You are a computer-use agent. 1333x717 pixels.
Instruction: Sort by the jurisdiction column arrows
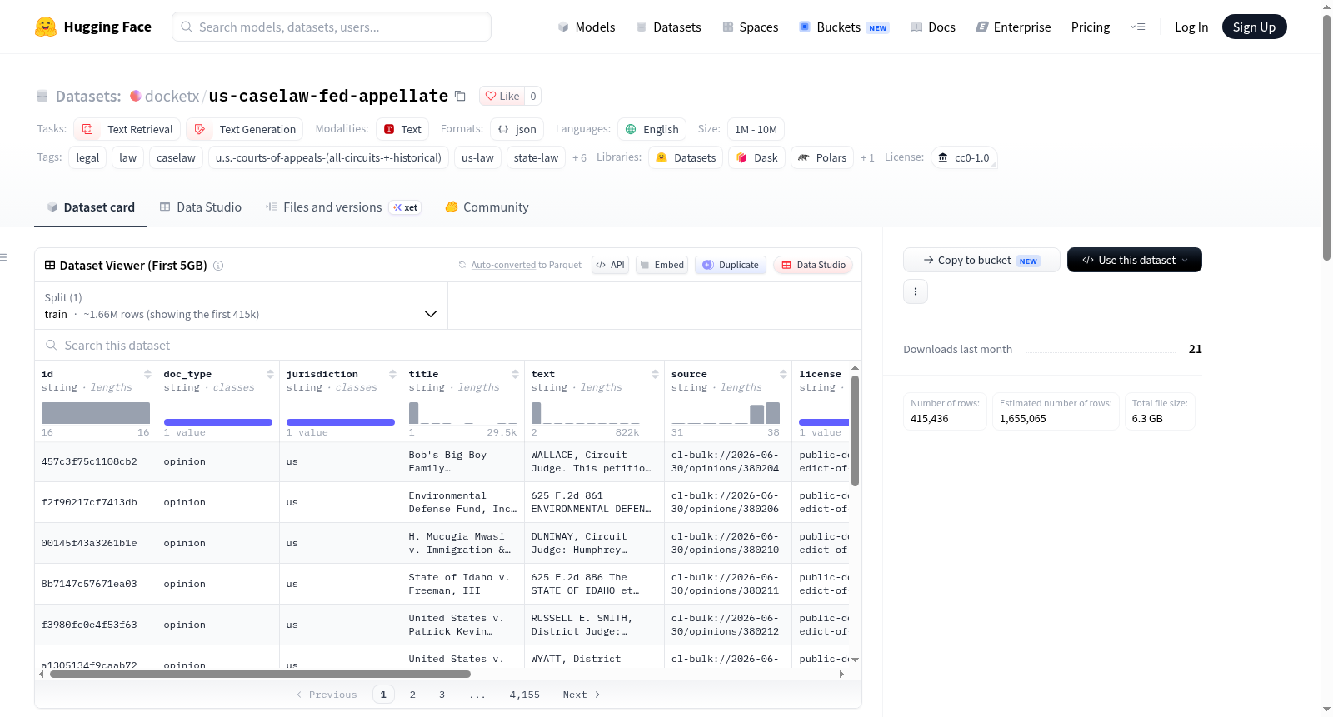click(392, 374)
